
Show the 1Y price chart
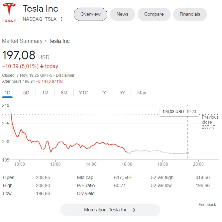pyautogui.click(x=103, y=93)
